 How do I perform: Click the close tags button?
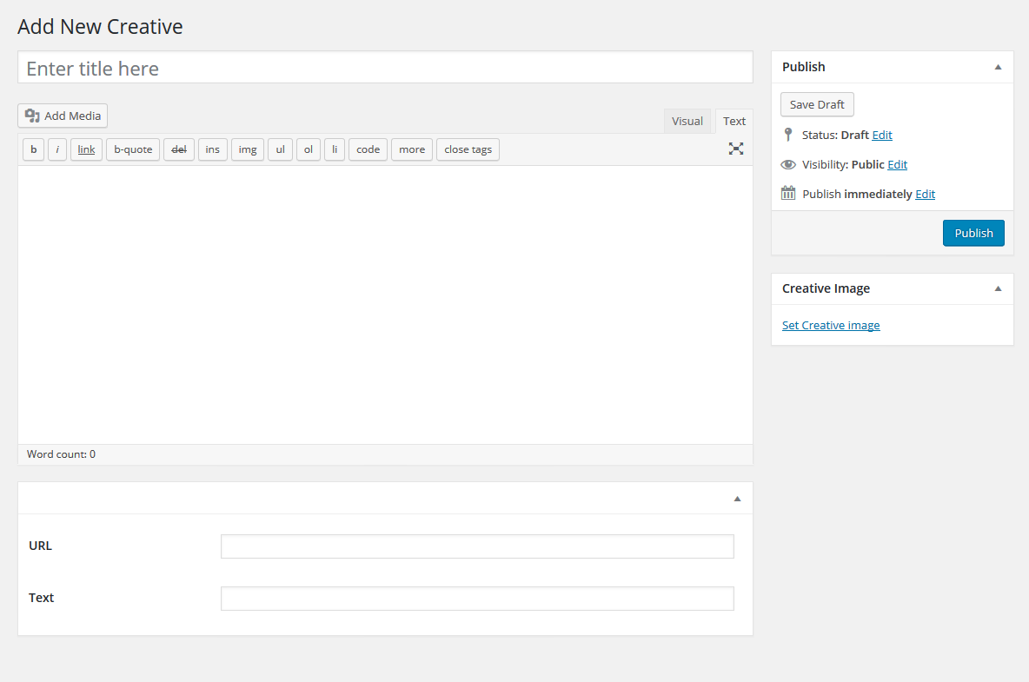coord(468,149)
